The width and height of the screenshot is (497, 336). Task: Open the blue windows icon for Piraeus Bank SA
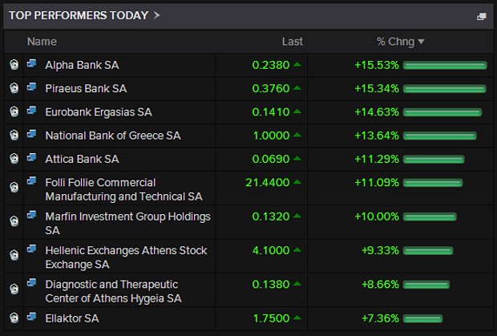[x=31, y=87]
